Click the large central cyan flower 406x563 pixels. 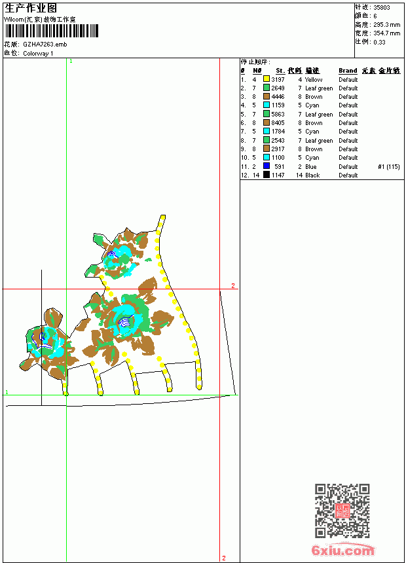[x=124, y=320]
